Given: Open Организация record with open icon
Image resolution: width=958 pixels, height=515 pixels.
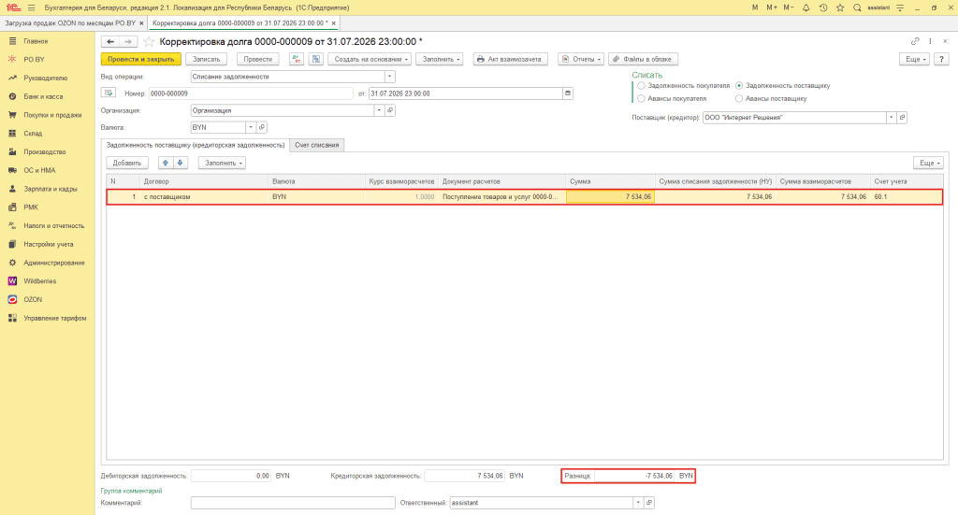Looking at the screenshot, I should coord(390,110).
